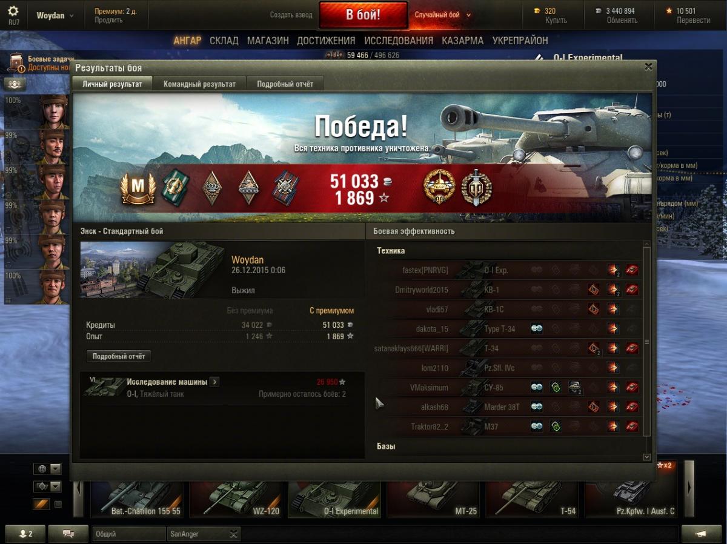Open the contacts icon showing 2
Viewport: 727px width, 544px height.
(x=25, y=534)
